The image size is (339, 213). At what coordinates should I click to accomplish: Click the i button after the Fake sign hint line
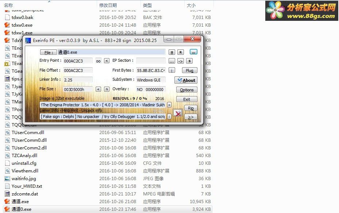coord(169,117)
